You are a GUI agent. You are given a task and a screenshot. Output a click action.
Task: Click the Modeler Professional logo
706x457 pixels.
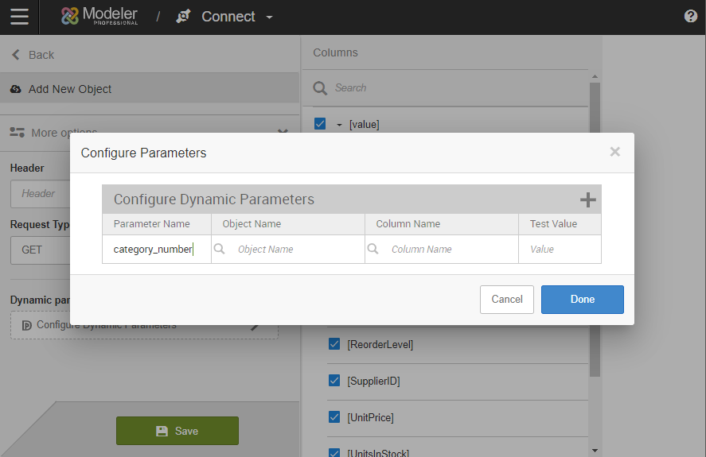(x=100, y=16)
